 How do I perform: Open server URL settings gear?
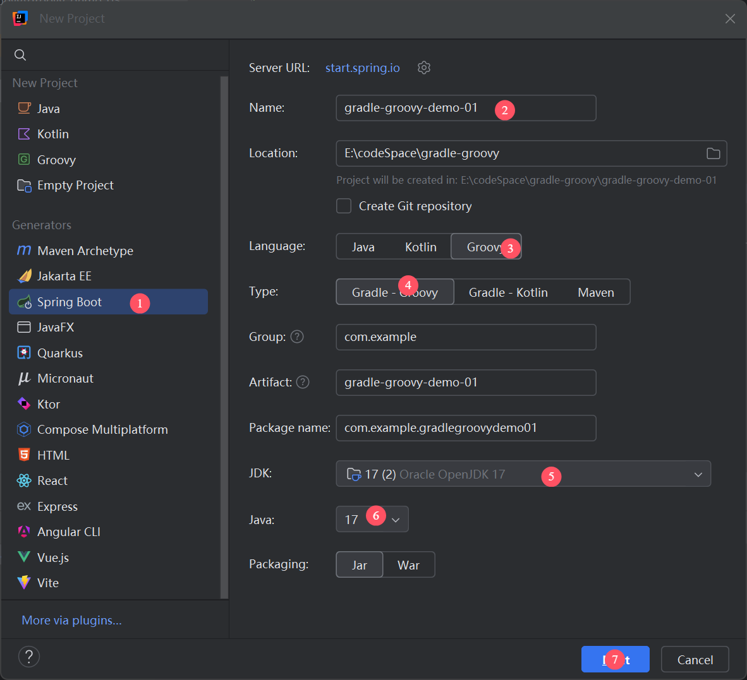(x=424, y=68)
